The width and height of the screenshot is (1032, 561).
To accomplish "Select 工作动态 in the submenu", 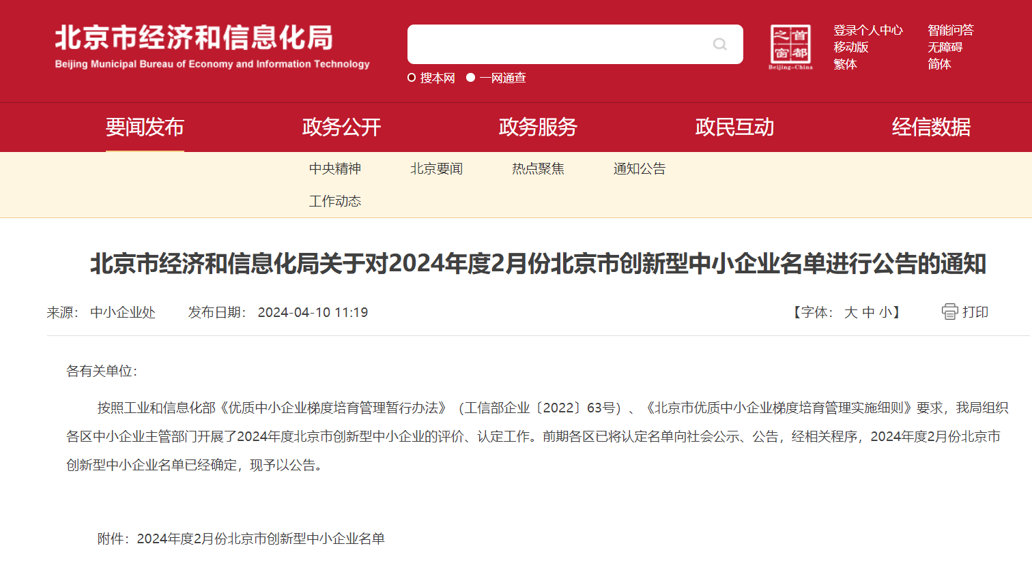I will click(x=334, y=201).
